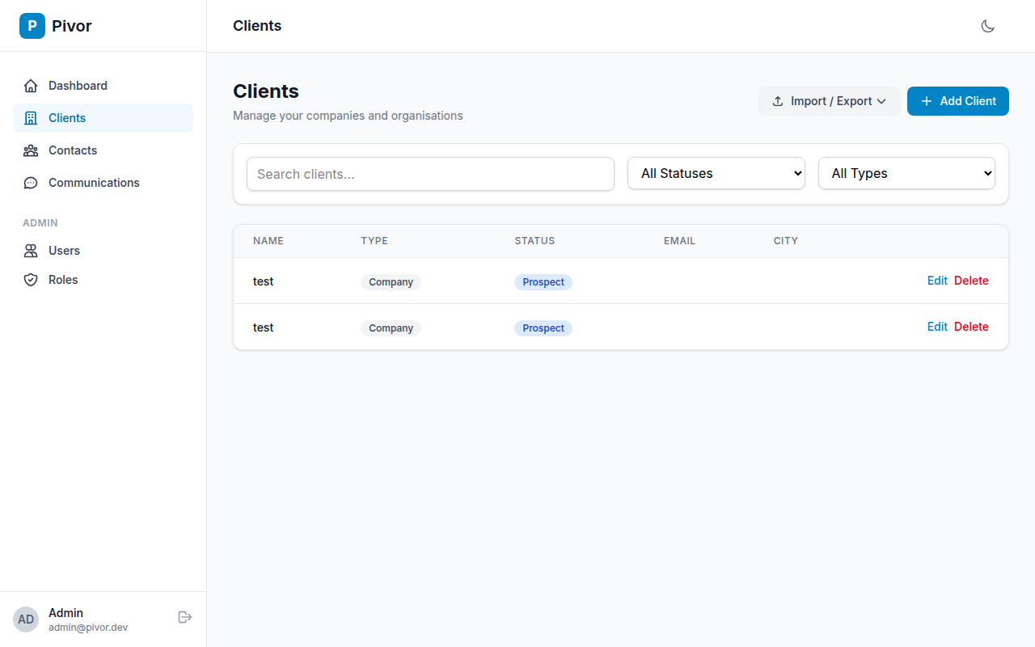Edit the first test client row
This screenshot has width=1035, height=647.
coord(937,280)
